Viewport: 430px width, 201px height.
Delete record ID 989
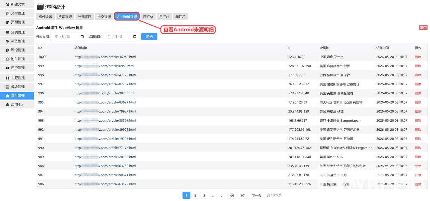coord(418,157)
